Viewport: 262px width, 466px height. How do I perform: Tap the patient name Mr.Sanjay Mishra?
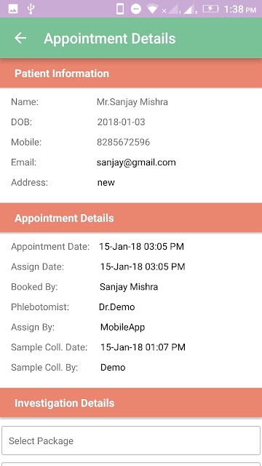(132, 102)
